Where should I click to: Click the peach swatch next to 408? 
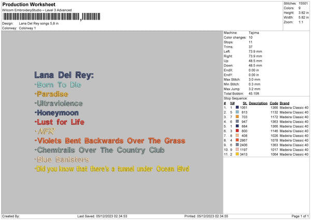coord(237,135)
